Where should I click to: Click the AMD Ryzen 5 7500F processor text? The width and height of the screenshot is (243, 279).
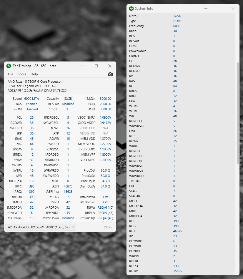coord(35,82)
